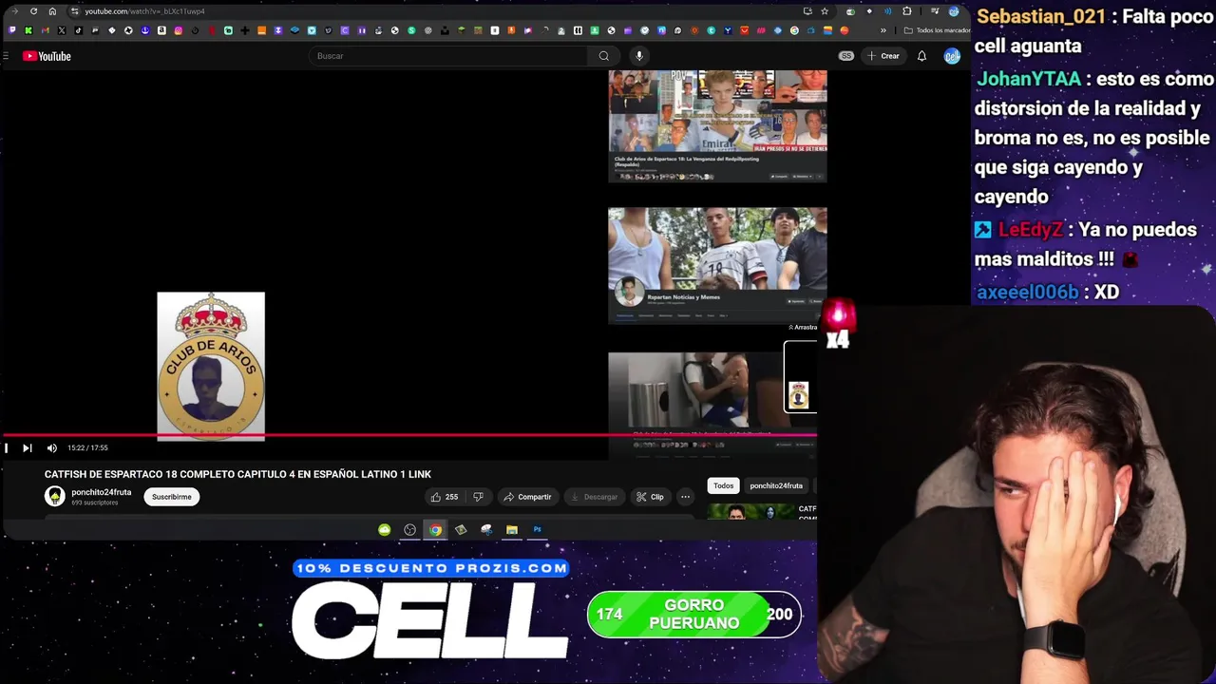Viewport: 1216px width, 684px height.
Task: Mute the video volume
Action: coord(51,447)
